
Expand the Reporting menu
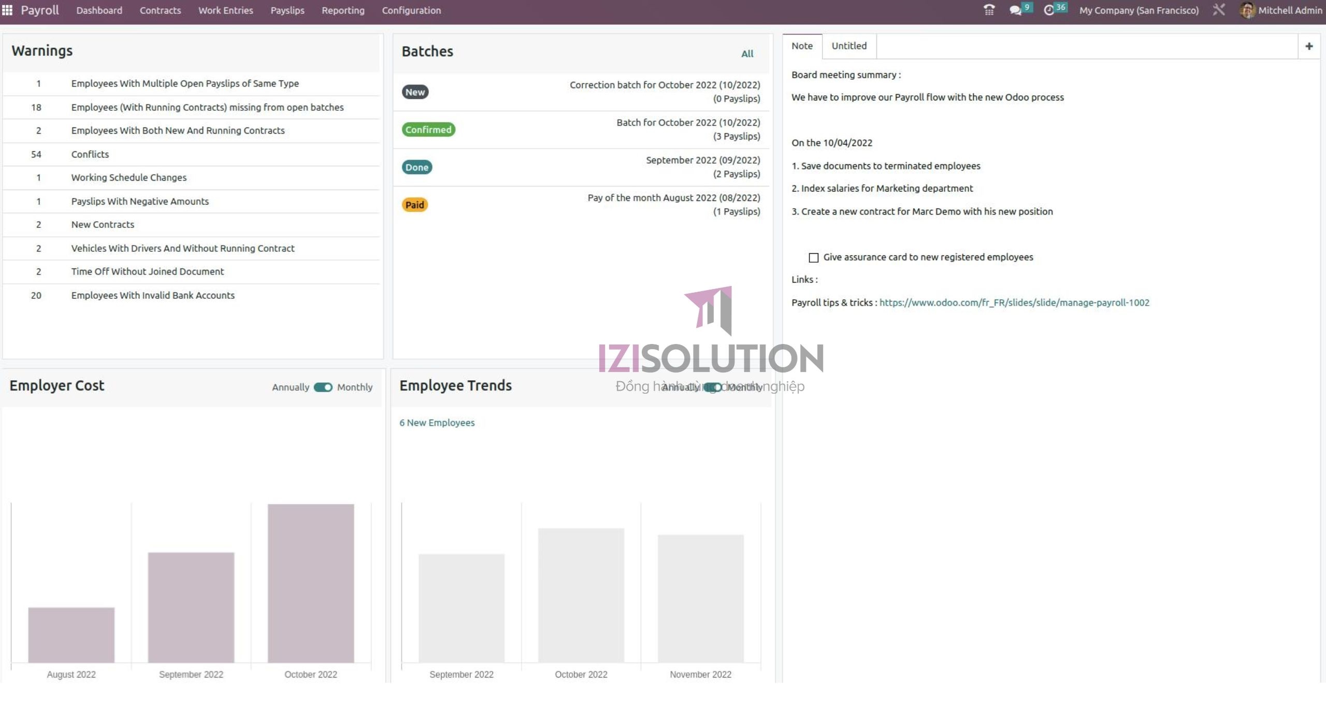coord(343,10)
